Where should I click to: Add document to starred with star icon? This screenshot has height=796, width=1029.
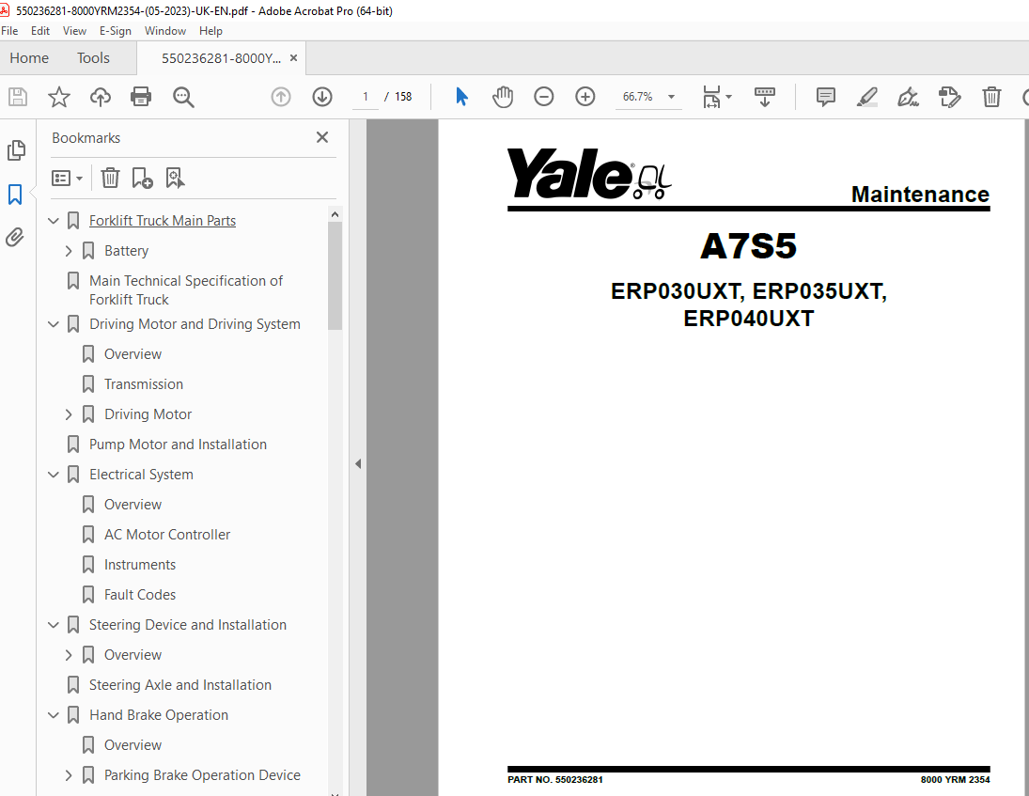pyautogui.click(x=59, y=97)
